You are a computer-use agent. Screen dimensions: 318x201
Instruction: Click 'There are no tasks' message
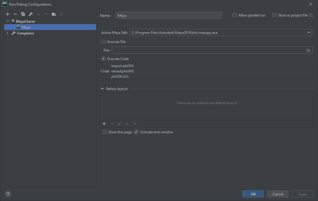point(207,103)
